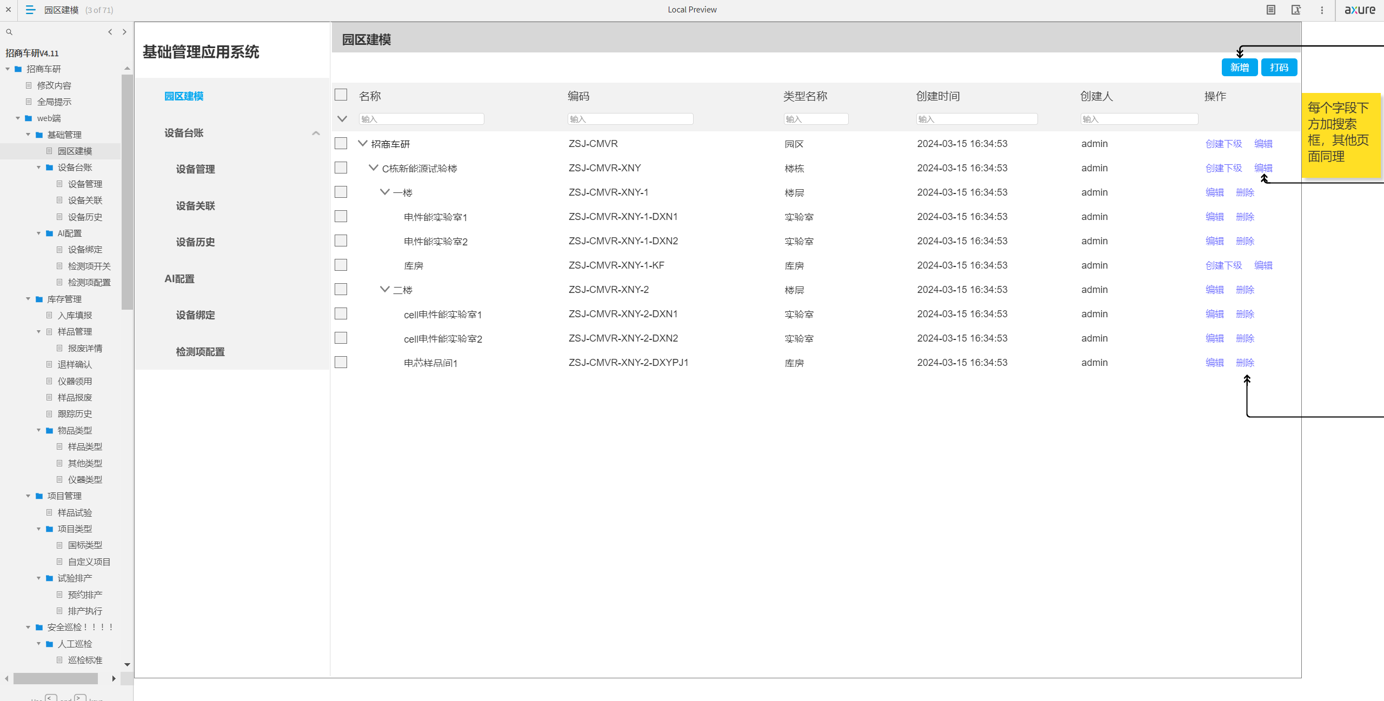Viewport: 1384px width, 701px height.
Task: Click the blue 新增 button
Action: tap(1240, 68)
